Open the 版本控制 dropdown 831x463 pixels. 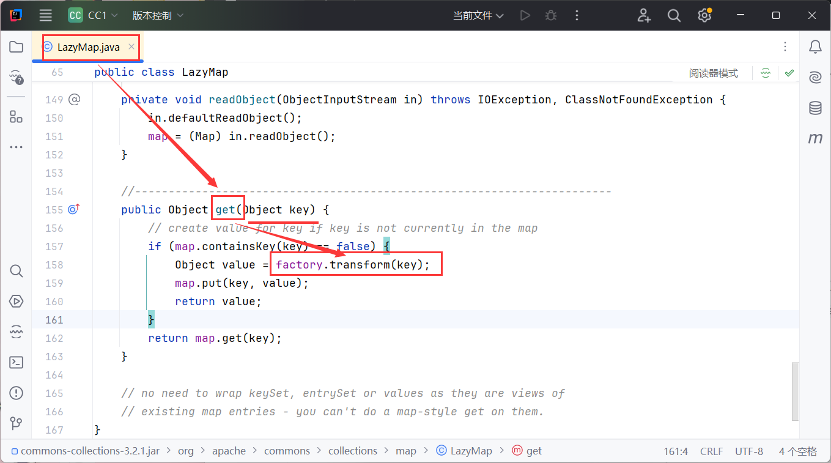coord(158,15)
